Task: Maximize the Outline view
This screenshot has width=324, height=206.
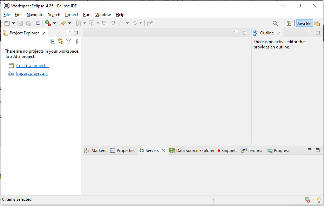Action: pos(318,33)
